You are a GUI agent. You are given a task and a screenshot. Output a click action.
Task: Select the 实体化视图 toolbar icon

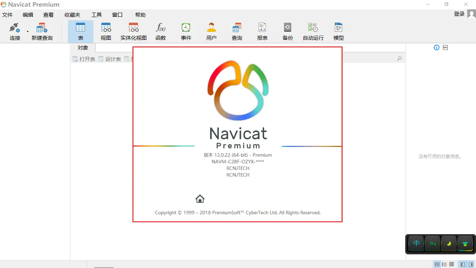[133, 28]
